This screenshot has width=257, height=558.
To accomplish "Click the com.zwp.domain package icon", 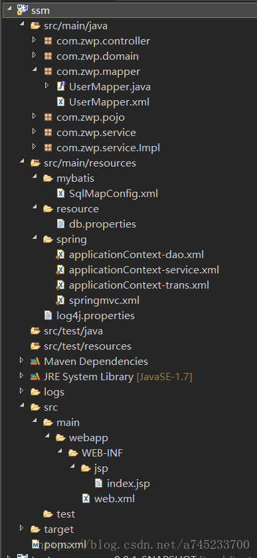I will click(x=48, y=56).
